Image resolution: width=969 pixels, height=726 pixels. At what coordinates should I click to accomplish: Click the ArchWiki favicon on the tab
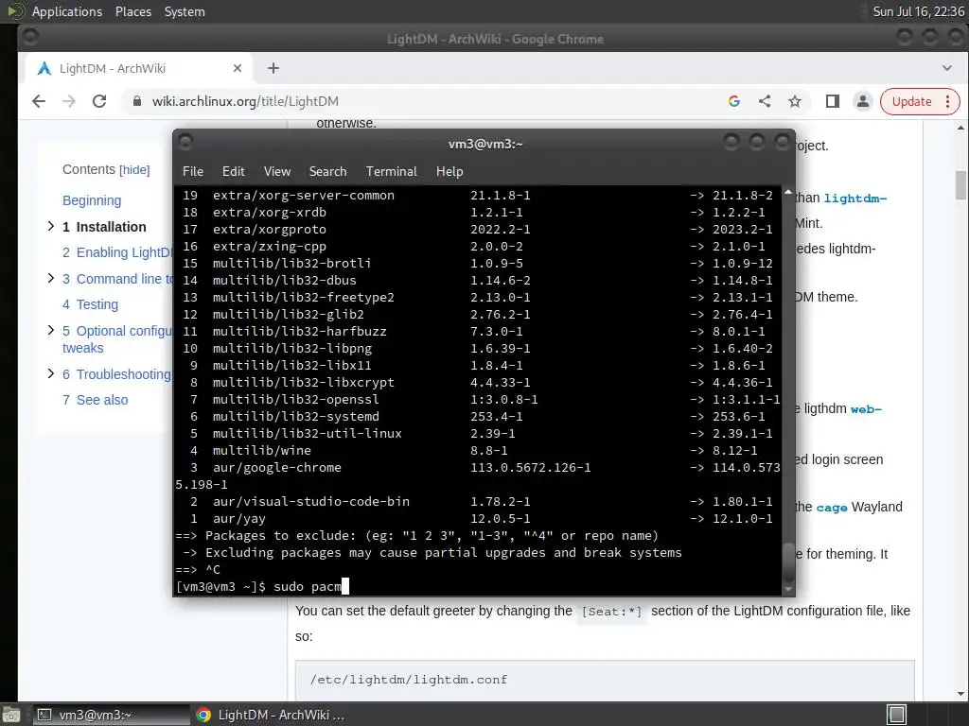pyautogui.click(x=44, y=68)
